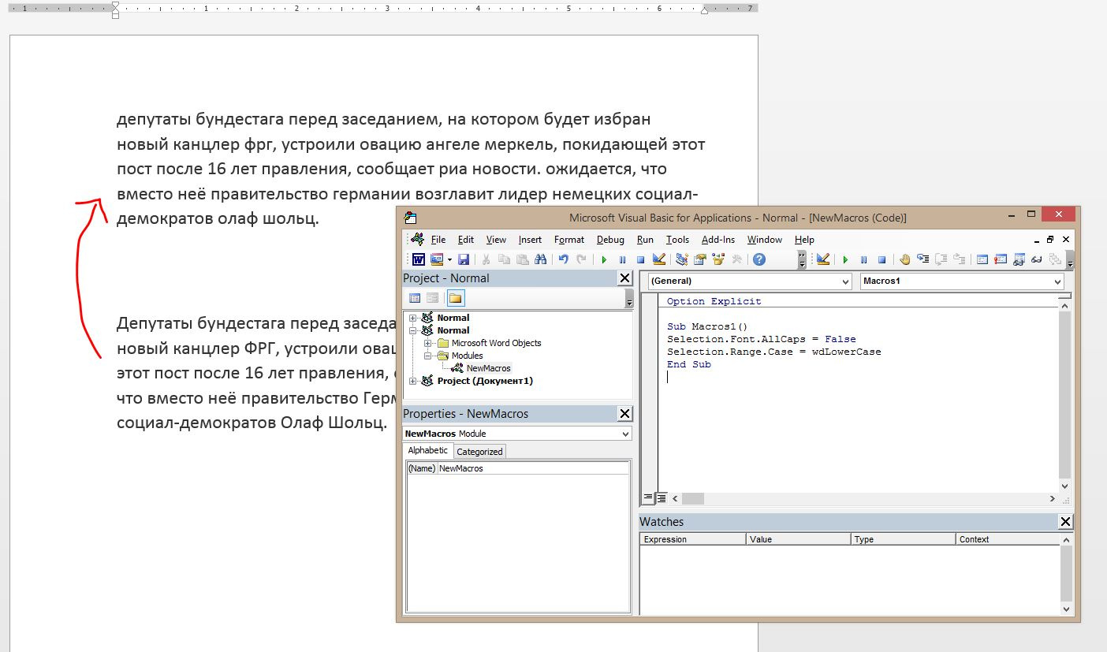This screenshot has width=1107, height=652.
Task: Click the Toolbox hammer-and-wrench icon
Action: pos(737,259)
